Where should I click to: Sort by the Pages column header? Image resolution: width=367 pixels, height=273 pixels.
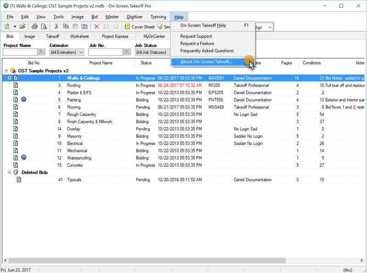pos(286,63)
